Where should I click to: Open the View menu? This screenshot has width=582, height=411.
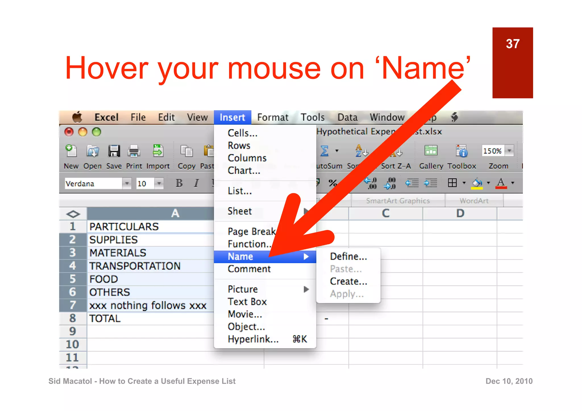point(197,117)
